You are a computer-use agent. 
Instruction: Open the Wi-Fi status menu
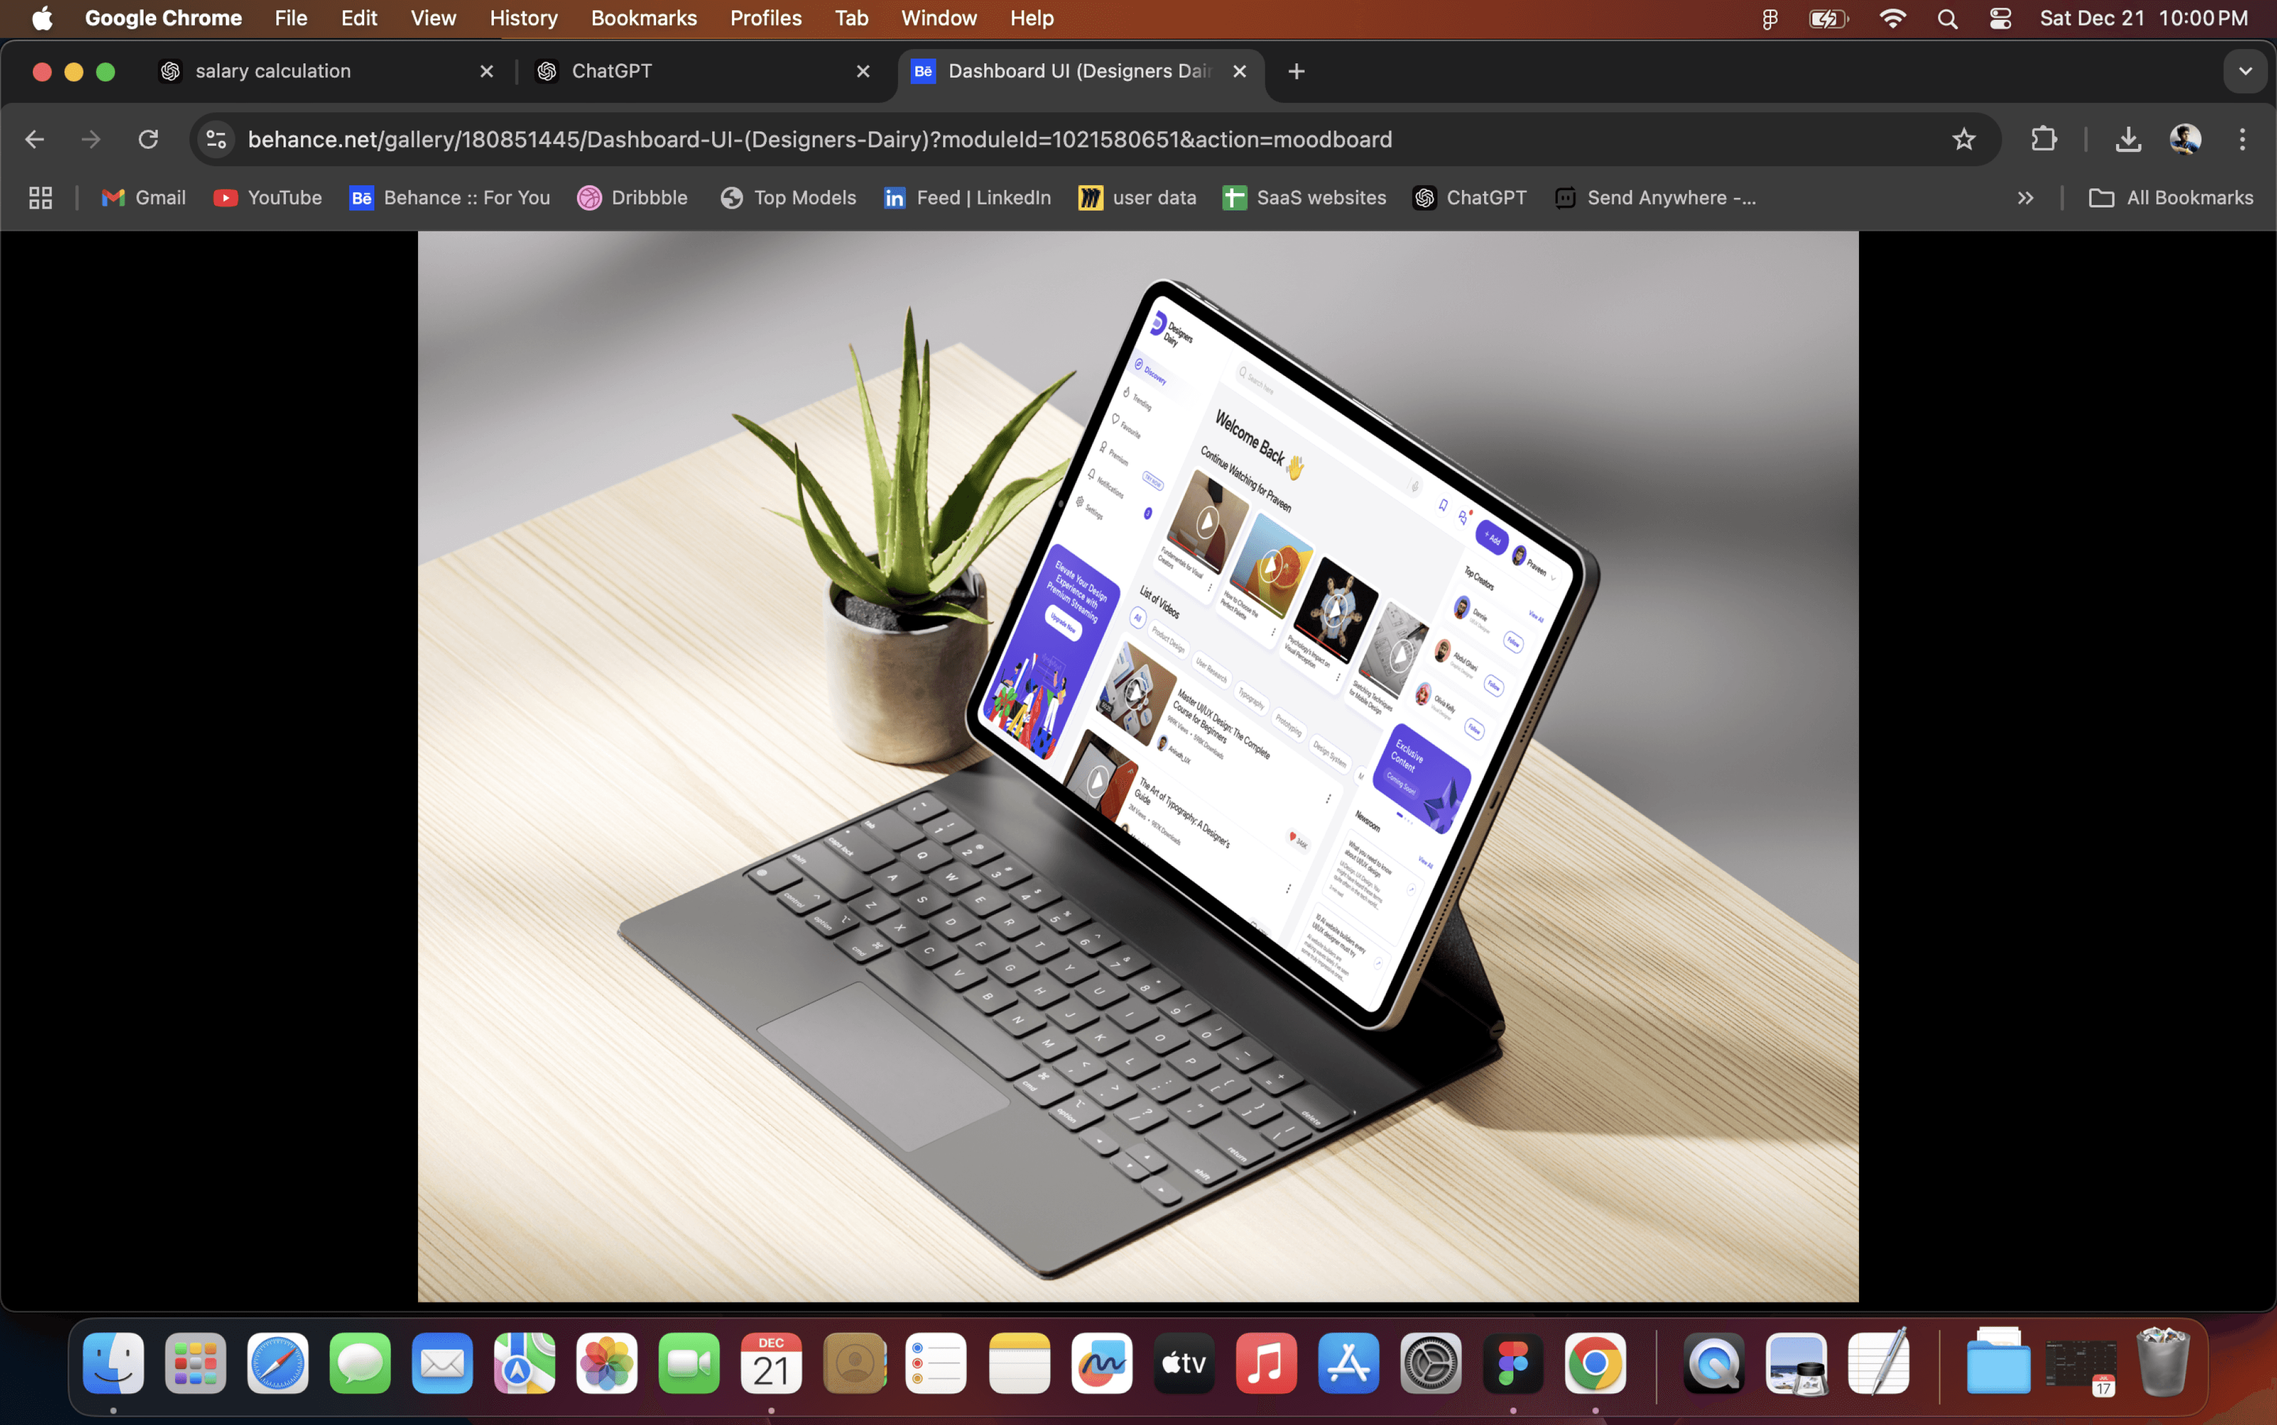pyautogui.click(x=1891, y=18)
